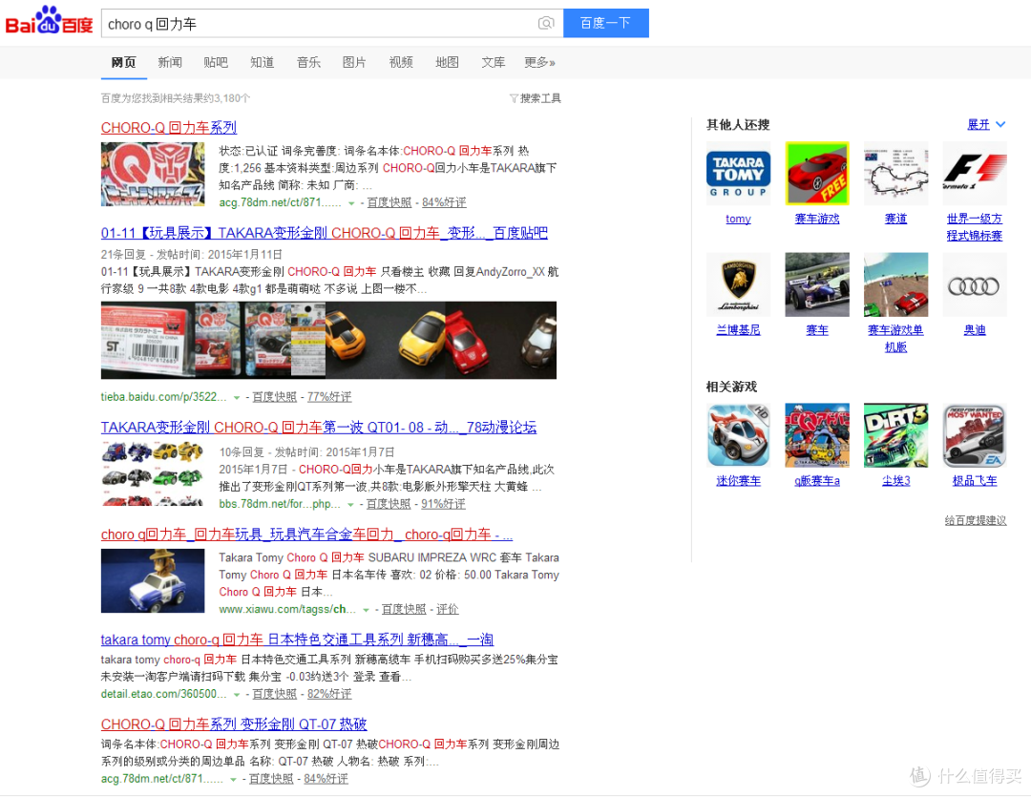Open the blue police car thumbnail
Viewport: 1031px width, 797px height.
pos(153,580)
